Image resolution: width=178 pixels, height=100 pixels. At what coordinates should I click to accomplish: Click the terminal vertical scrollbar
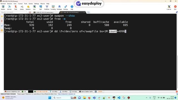point(177,72)
